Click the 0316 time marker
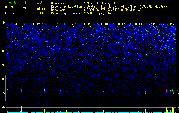Viewport: 179px width, 113px height. coord(104,24)
